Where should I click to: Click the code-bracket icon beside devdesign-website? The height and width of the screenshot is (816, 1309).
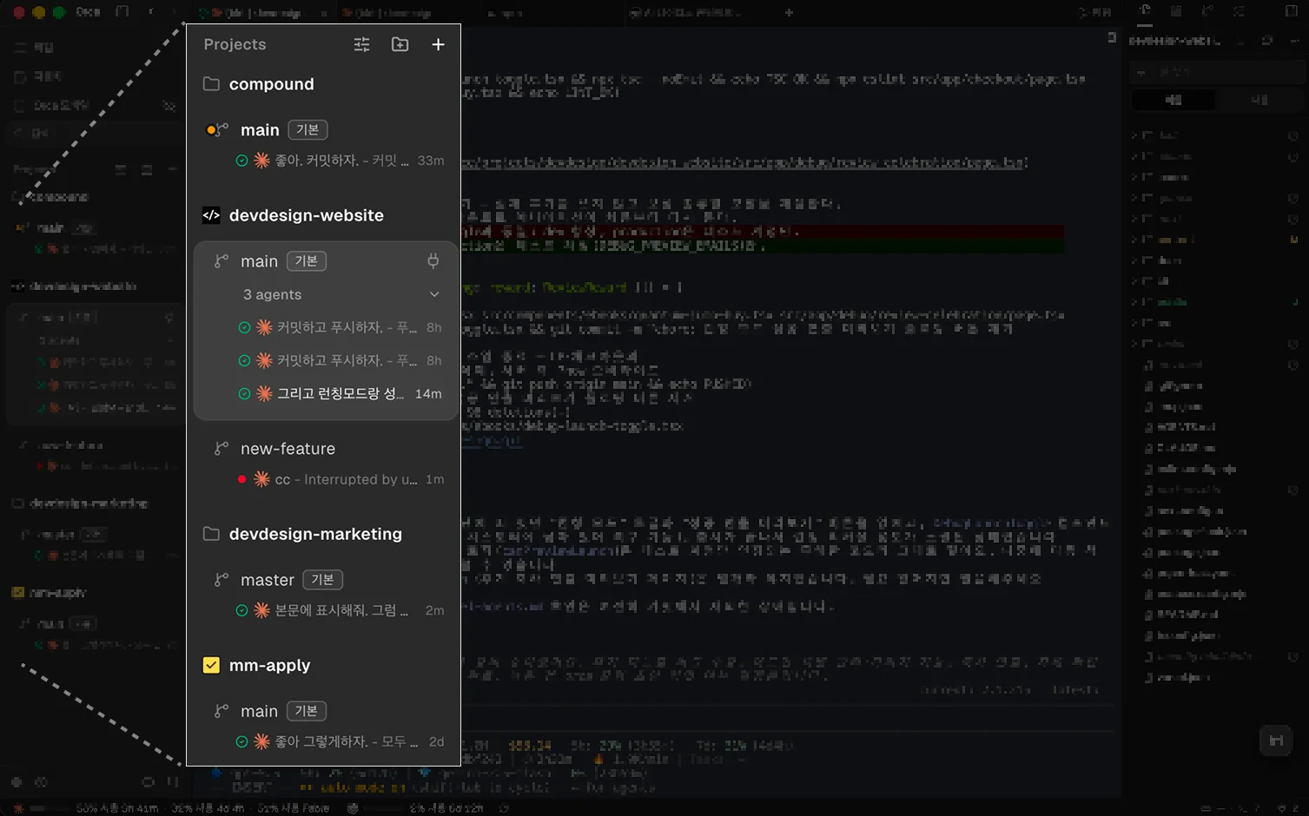(211, 215)
